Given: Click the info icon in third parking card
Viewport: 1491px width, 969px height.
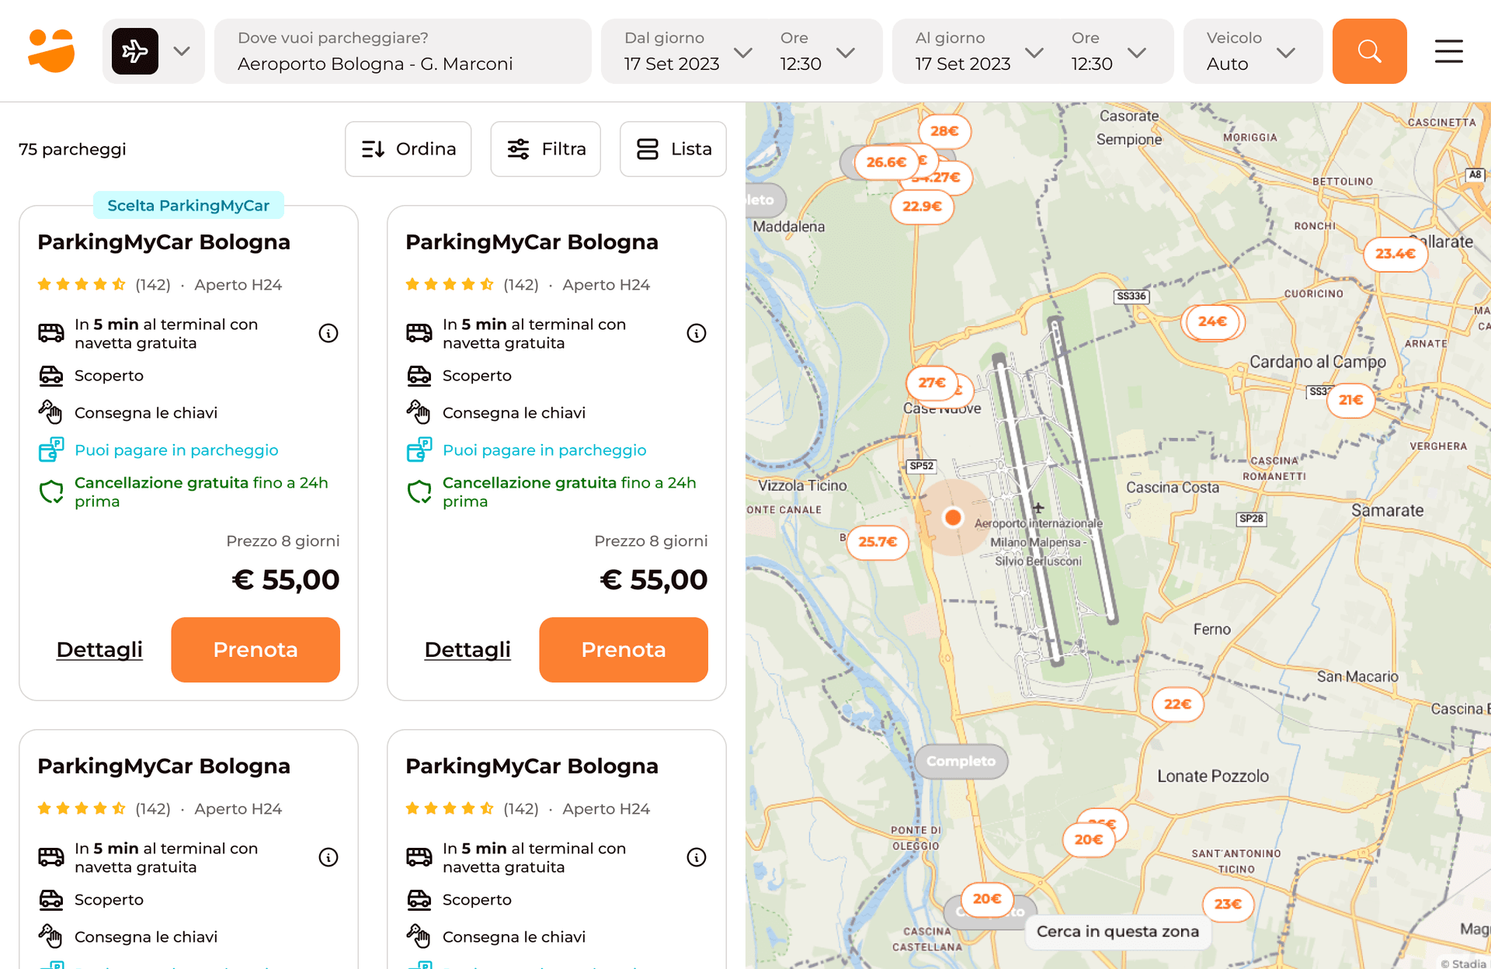Looking at the screenshot, I should 328,857.
